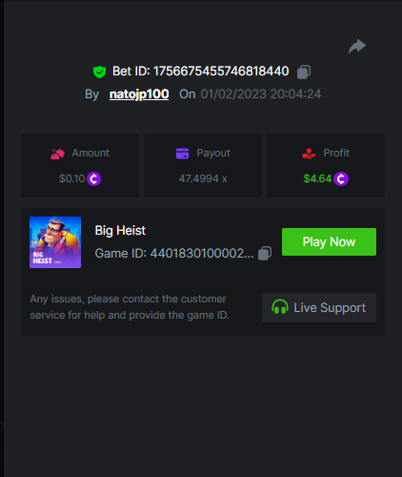Click the red Profit hand icon
The width and height of the screenshot is (402, 477).
309,154
